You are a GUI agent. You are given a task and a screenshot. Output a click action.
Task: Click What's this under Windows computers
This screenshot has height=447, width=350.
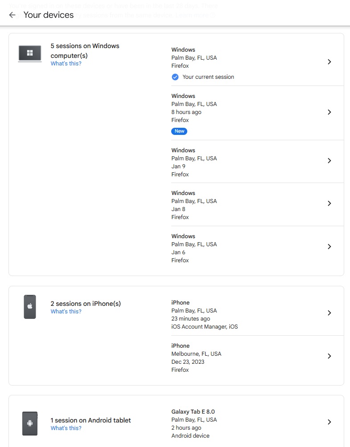[x=66, y=64]
